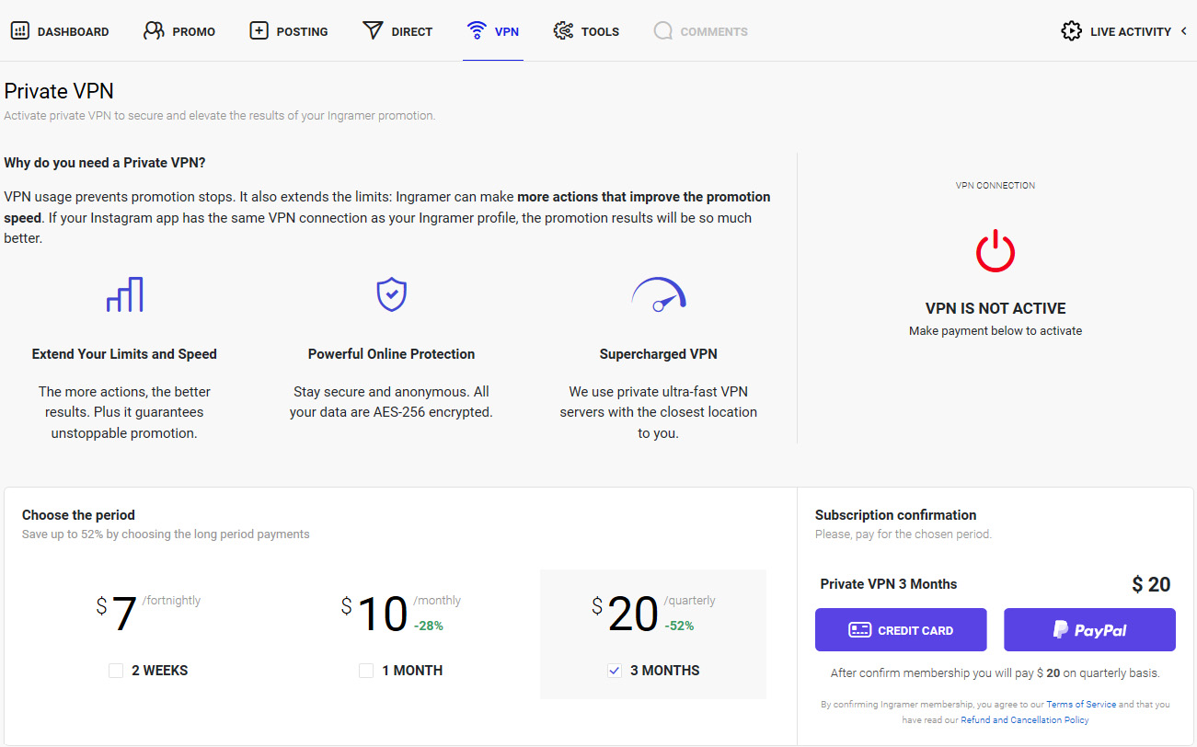The height and width of the screenshot is (747, 1197).
Task: Click the Private VPN heading
Action: point(59,91)
